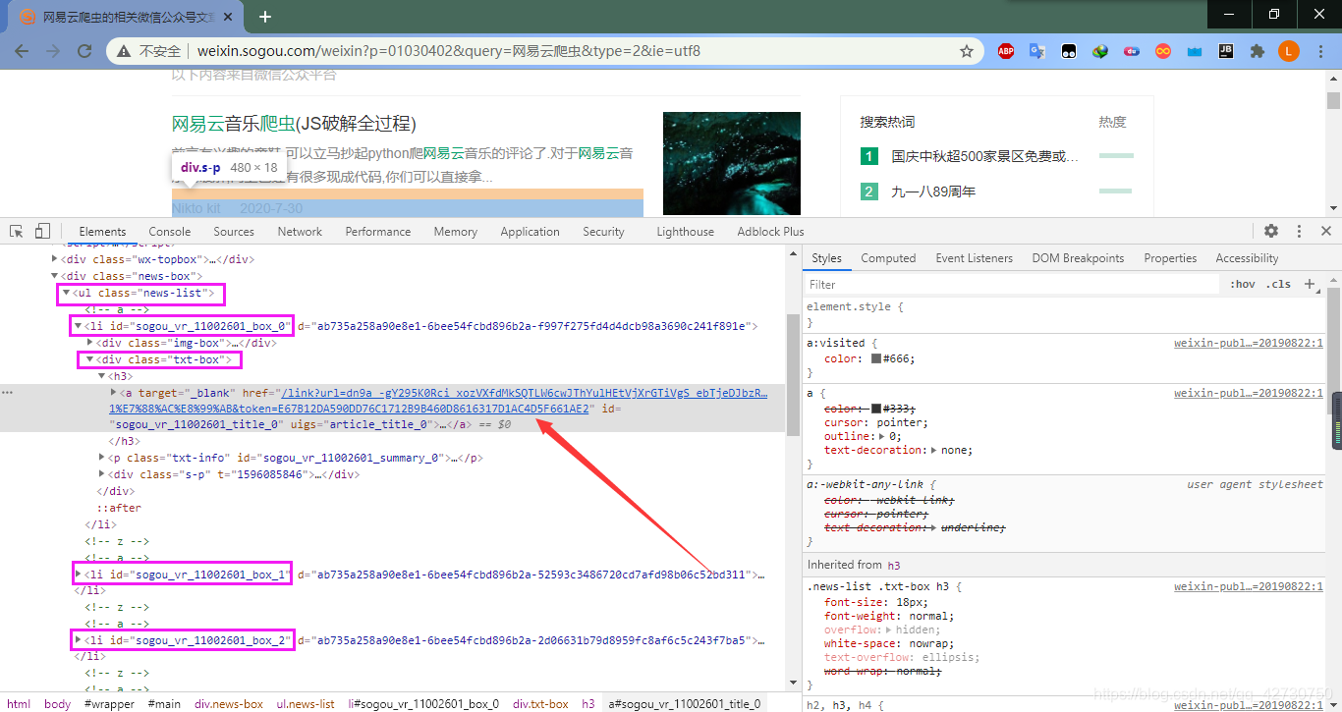The width and height of the screenshot is (1342, 712).
Task: Open a new browser tab
Action: point(265,17)
